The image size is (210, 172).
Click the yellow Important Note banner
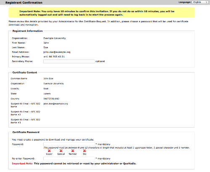pyautogui.click(x=102, y=13)
